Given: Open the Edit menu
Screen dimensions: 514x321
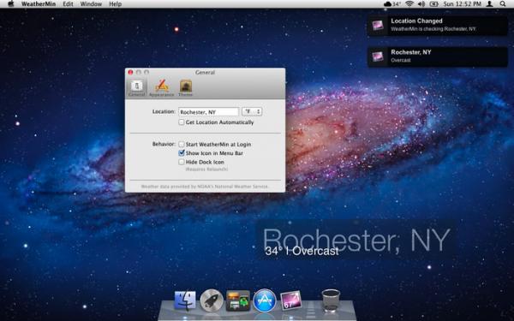Looking at the screenshot, I should click(x=68, y=4).
